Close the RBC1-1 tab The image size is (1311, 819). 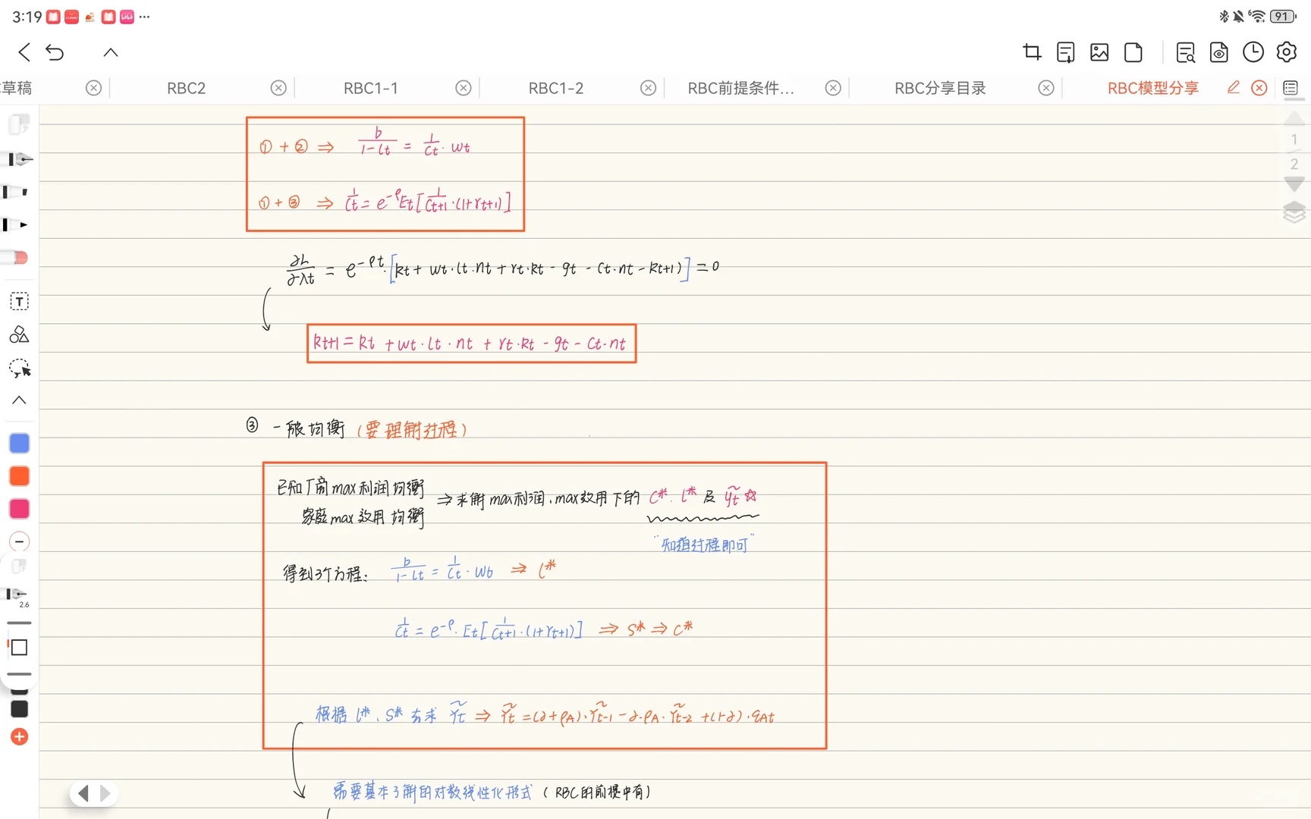coord(464,88)
